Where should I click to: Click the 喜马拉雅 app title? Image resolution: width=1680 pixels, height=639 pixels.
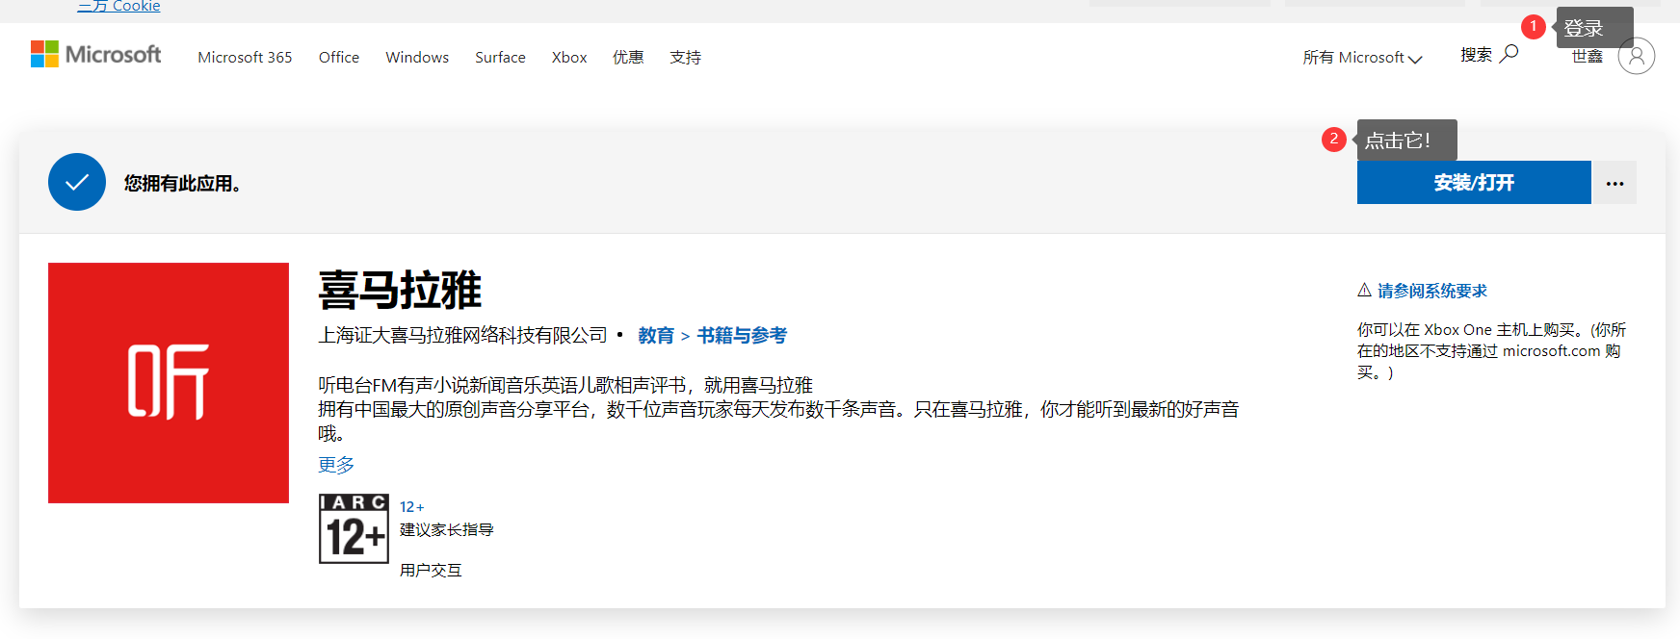point(400,291)
